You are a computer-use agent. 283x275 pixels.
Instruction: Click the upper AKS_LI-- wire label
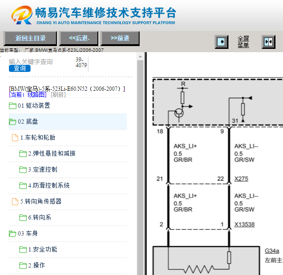coord(246,146)
